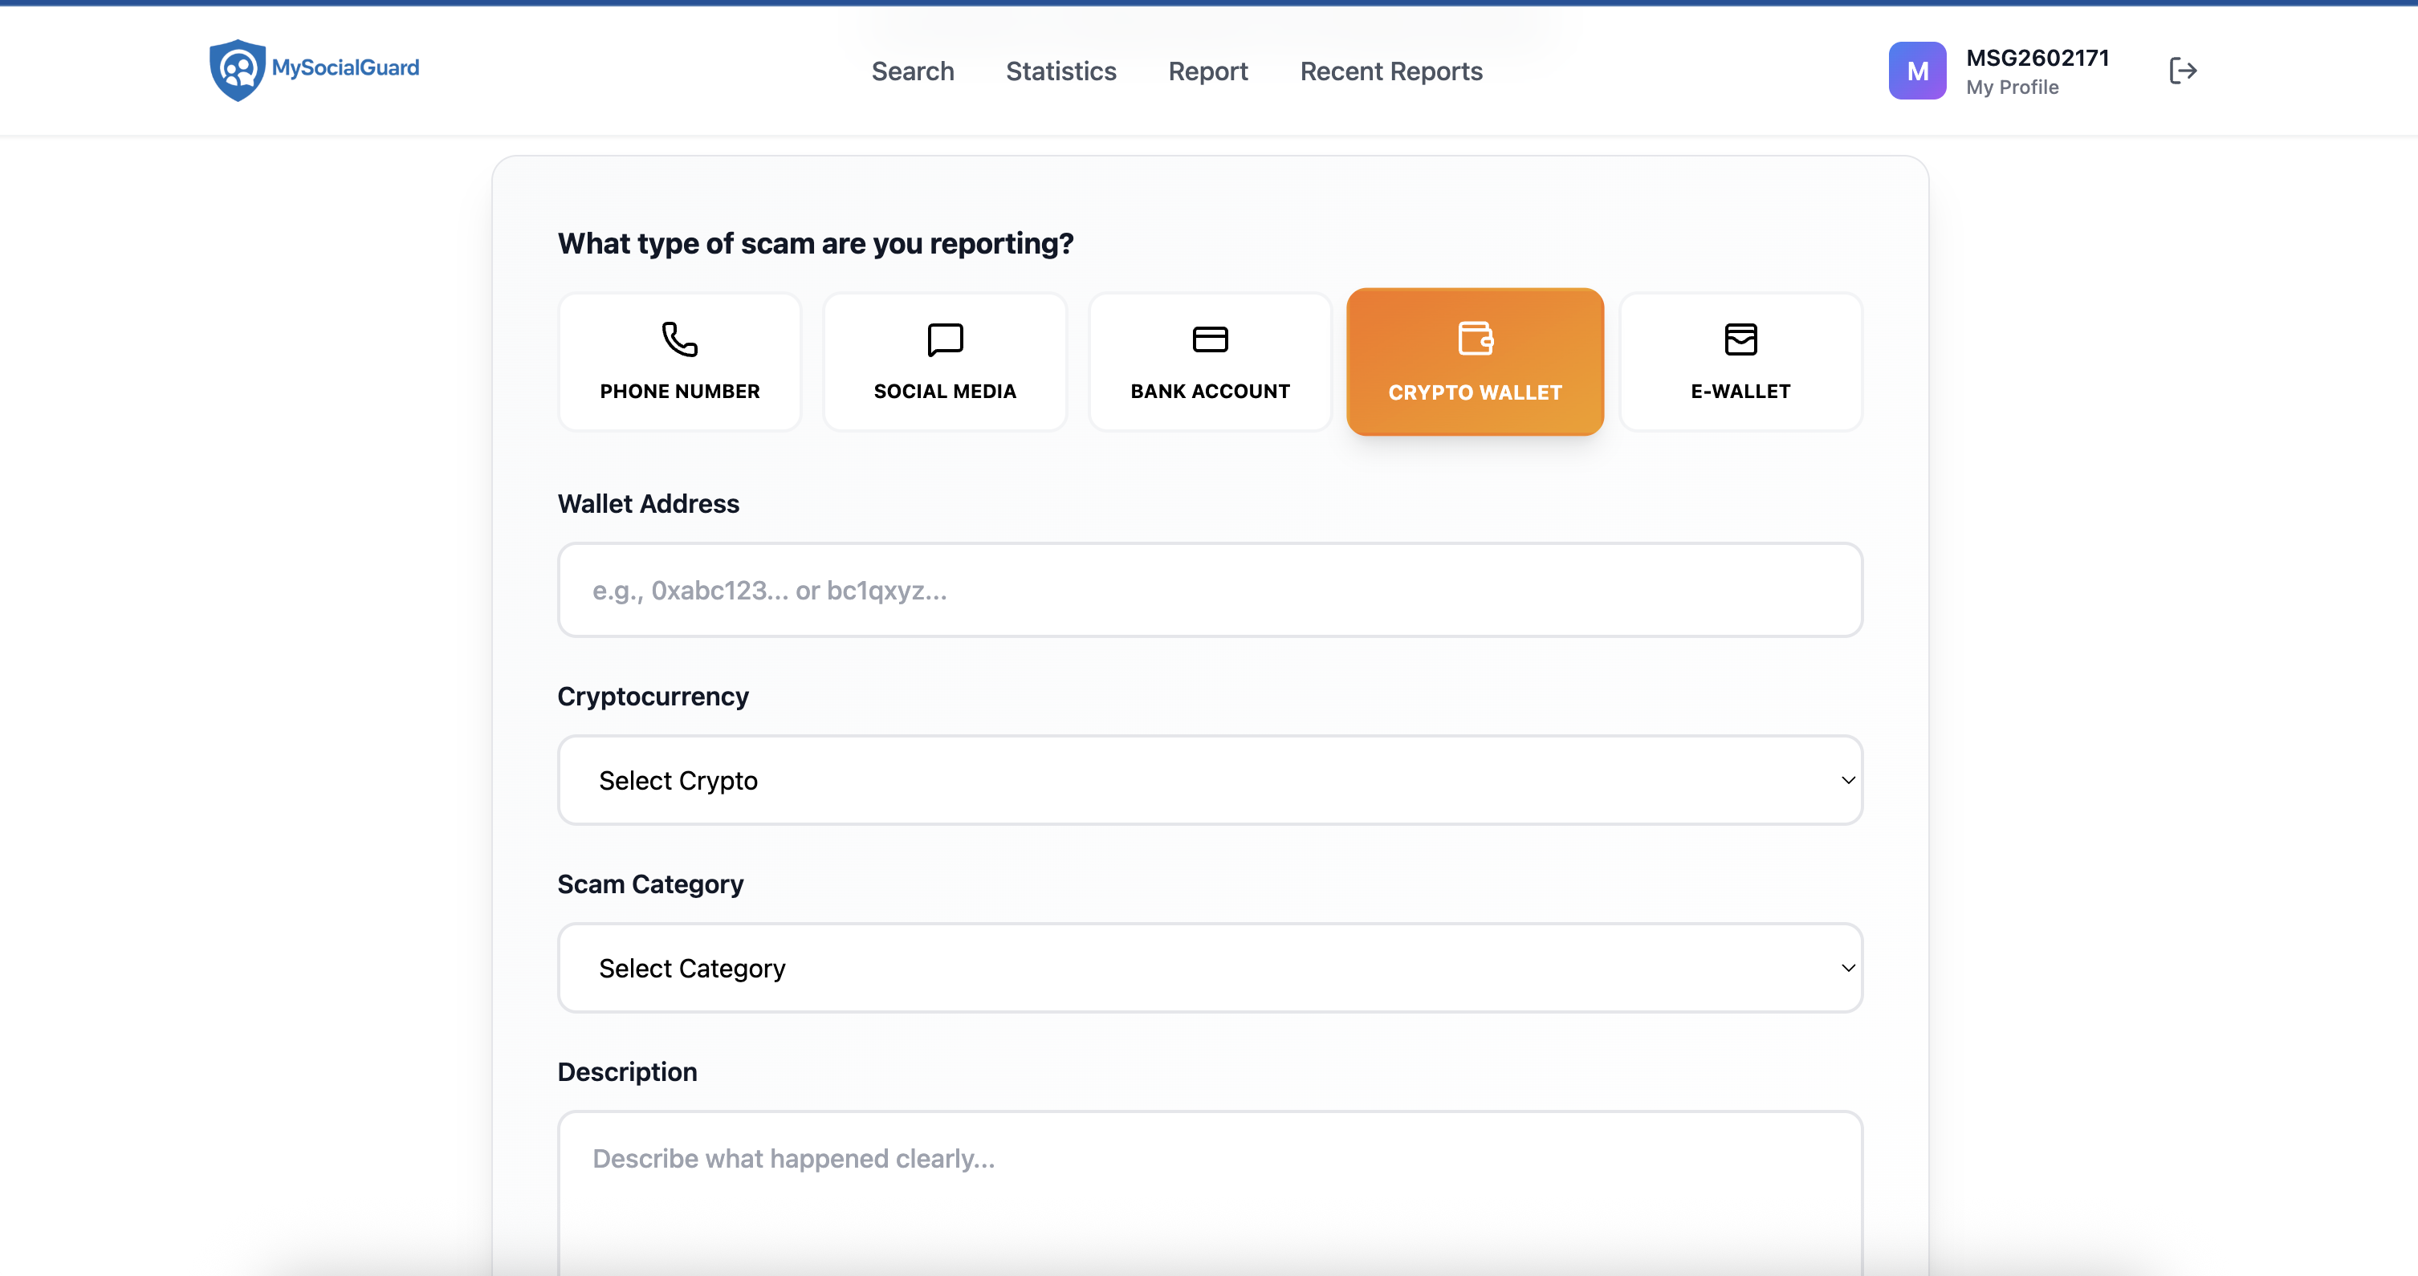The height and width of the screenshot is (1276, 2418).
Task: Select the Bank Account card icon
Action: click(x=1209, y=339)
